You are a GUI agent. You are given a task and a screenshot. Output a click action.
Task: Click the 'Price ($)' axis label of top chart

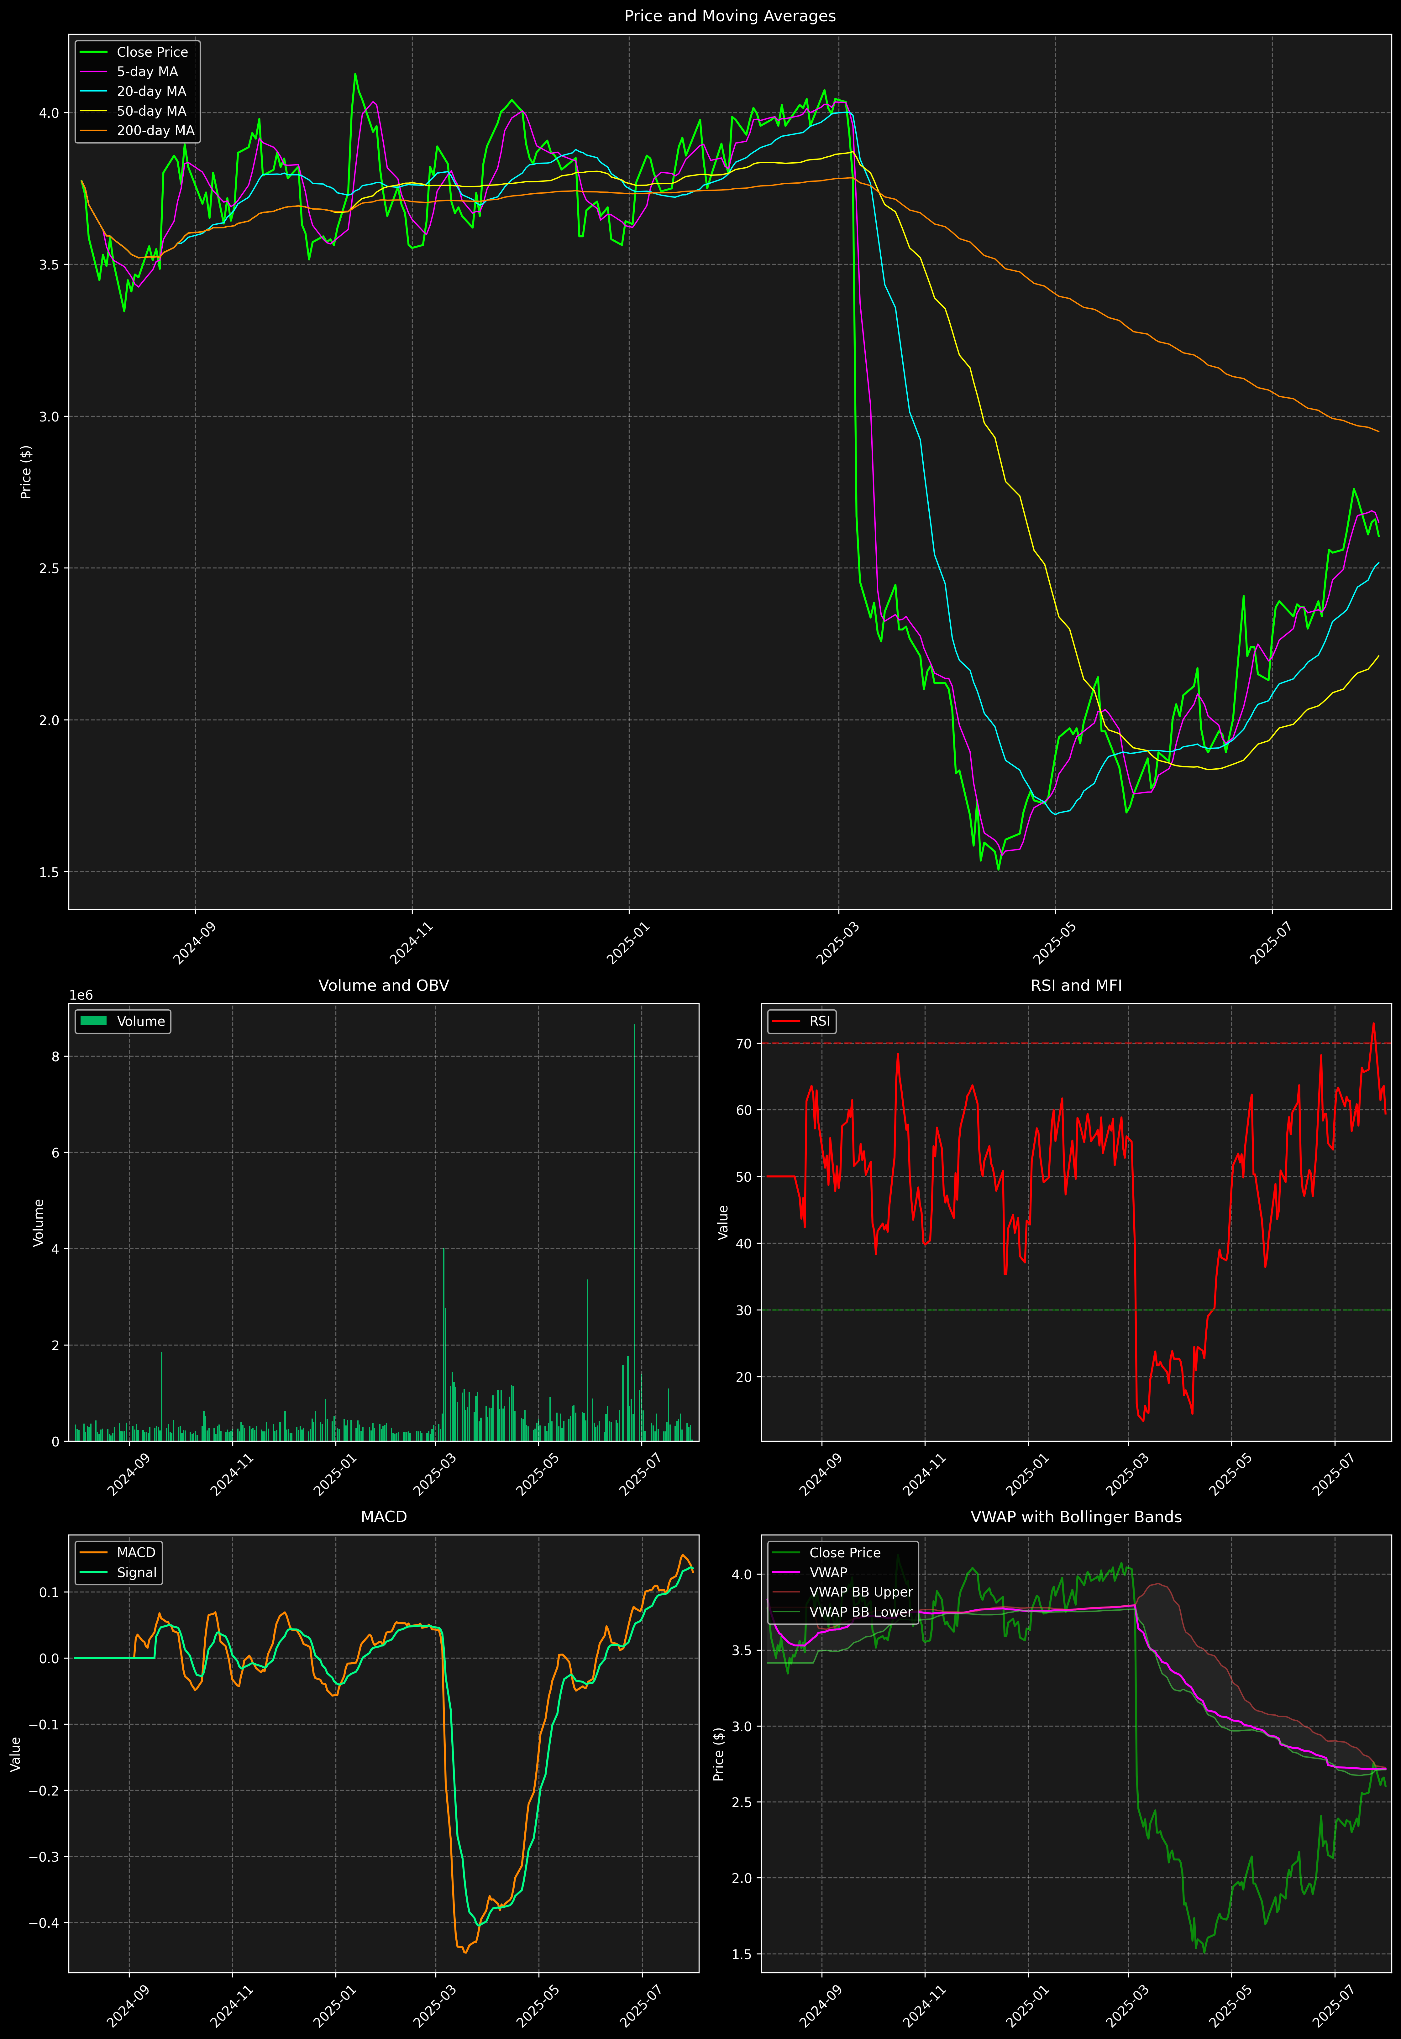[x=26, y=472]
